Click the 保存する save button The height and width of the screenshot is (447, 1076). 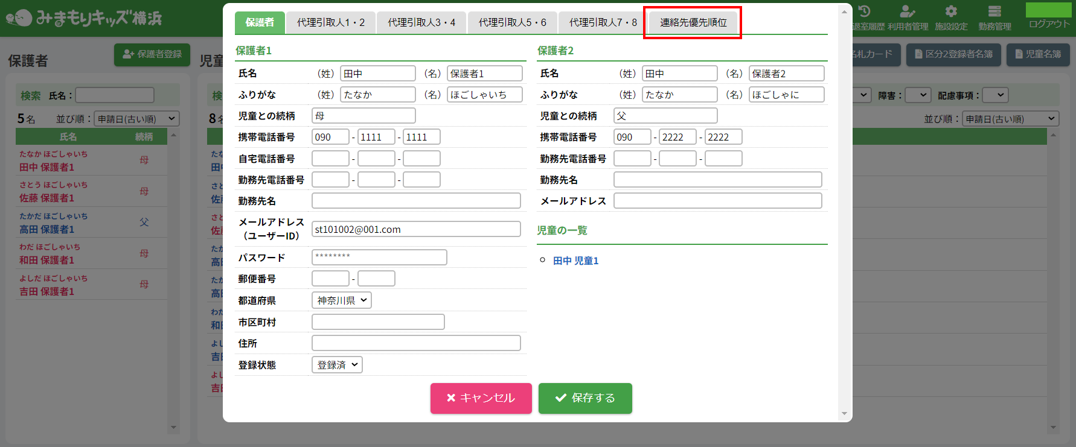coord(585,398)
